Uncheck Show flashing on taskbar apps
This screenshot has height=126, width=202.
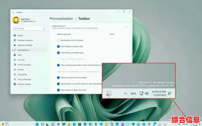(x=58, y=53)
